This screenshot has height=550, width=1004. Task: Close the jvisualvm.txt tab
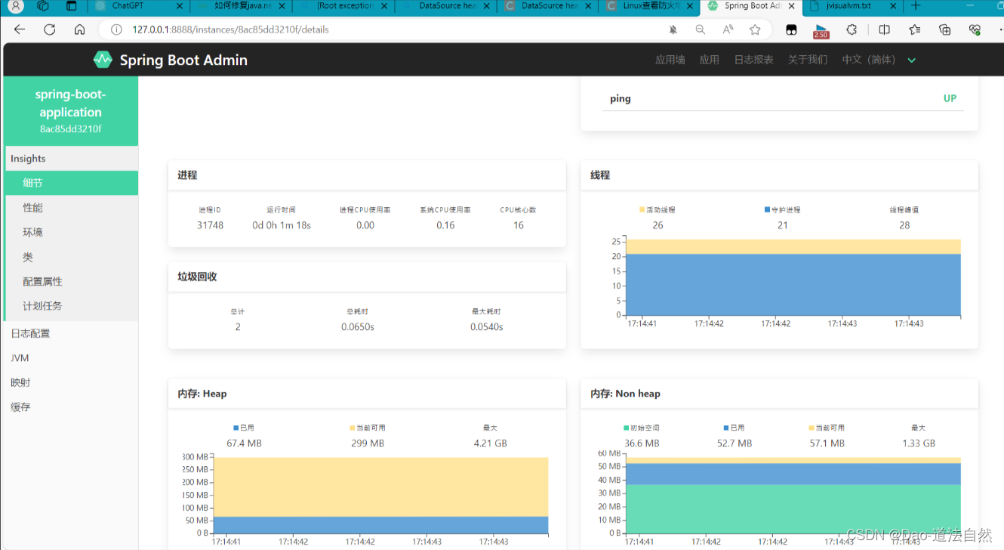(x=892, y=6)
